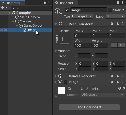
Task: Click the Height field
Action: click(100, 45)
